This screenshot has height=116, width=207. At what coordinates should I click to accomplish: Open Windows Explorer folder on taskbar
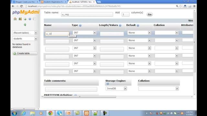(x=32, y=113)
